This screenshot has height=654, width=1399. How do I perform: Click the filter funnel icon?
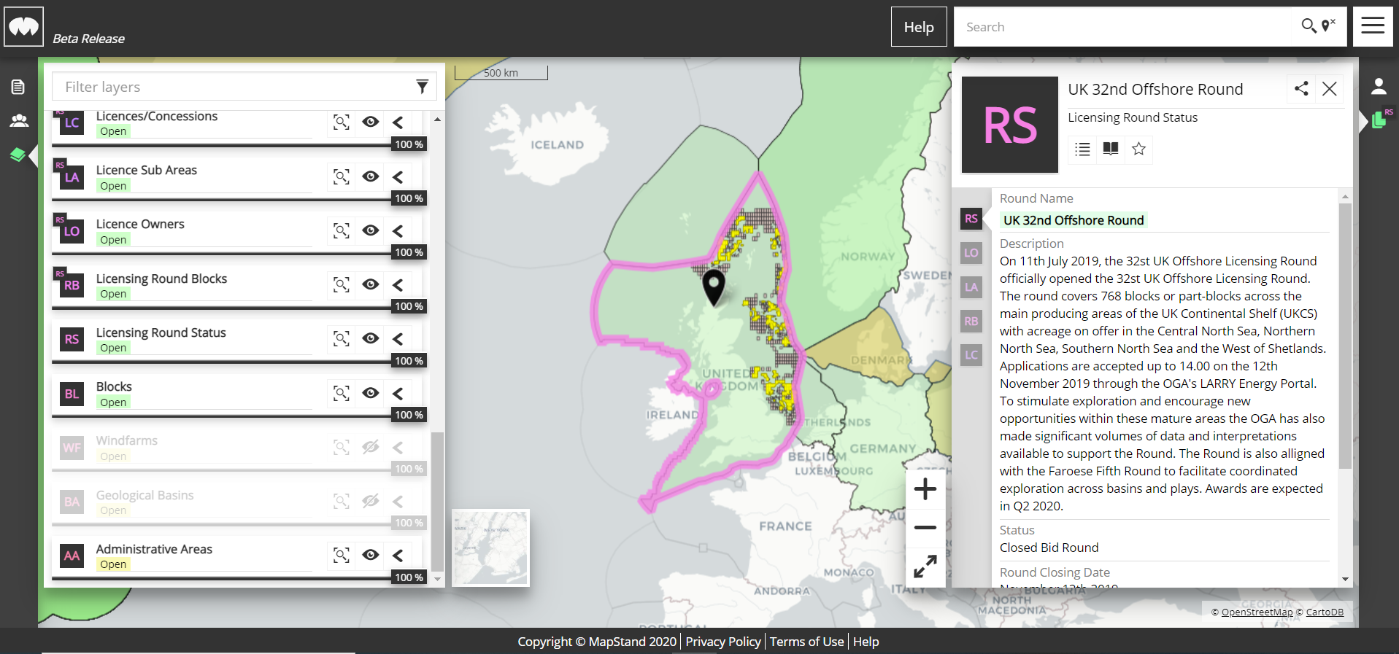(422, 87)
